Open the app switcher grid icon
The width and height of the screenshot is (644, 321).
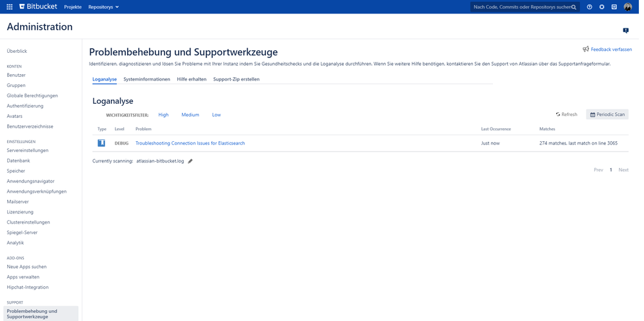pos(10,7)
